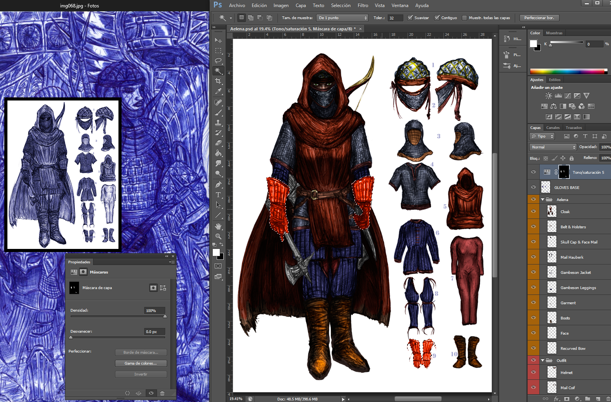Image resolution: width=611 pixels, height=402 pixels.
Task: Enable Muestr. todas las capas checkbox
Action: click(x=464, y=18)
